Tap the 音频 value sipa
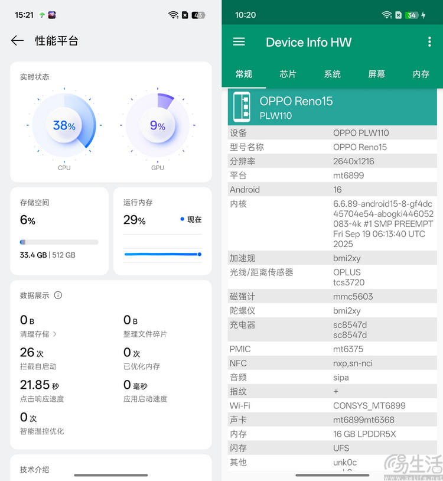443x481 pixels. click(x=341, y=377)
